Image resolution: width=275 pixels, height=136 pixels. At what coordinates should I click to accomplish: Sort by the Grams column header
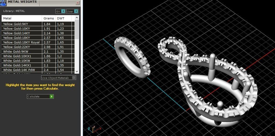pos(49,18)
